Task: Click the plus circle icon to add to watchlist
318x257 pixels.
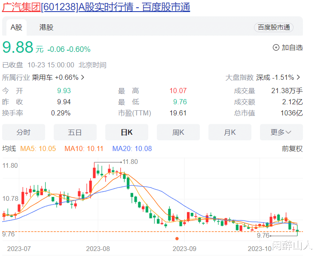Action: coord(276,48)
